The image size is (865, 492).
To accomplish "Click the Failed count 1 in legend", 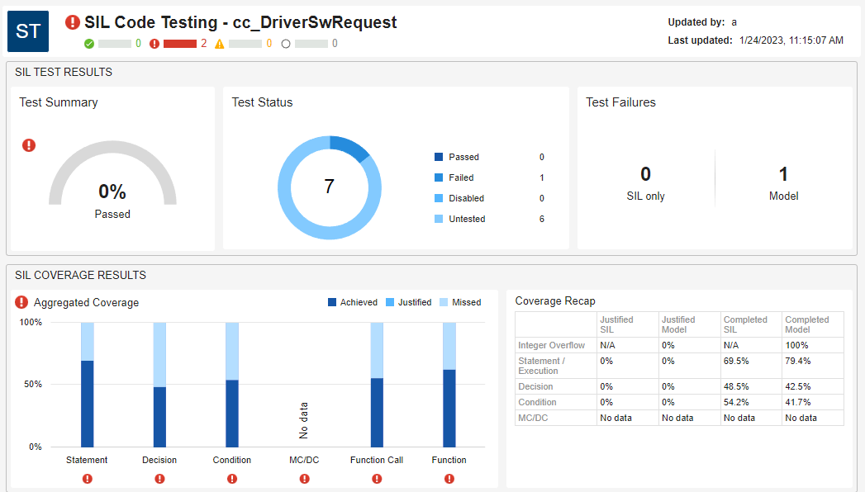I will tap(542, 177).
